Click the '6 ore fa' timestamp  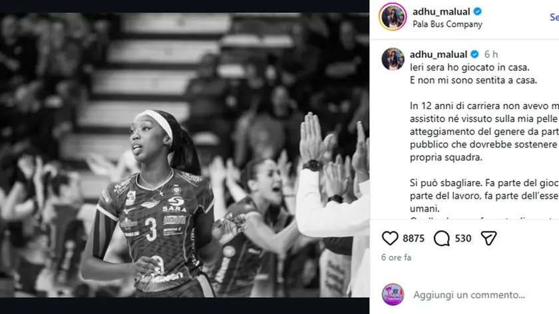pos(396,257)
